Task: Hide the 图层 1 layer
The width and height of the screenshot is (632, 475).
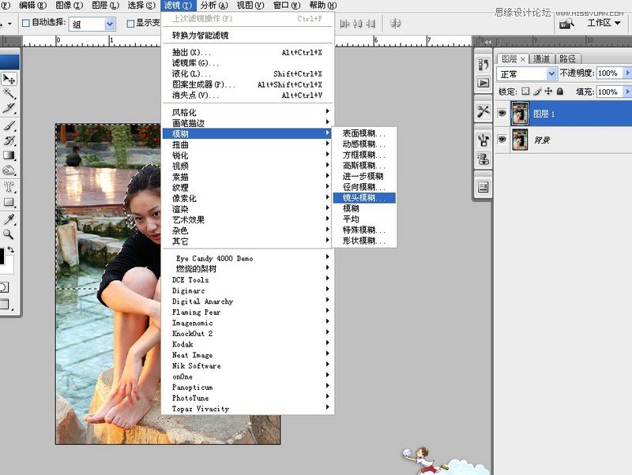Action: pyautogui.click(x=502, y=113)
